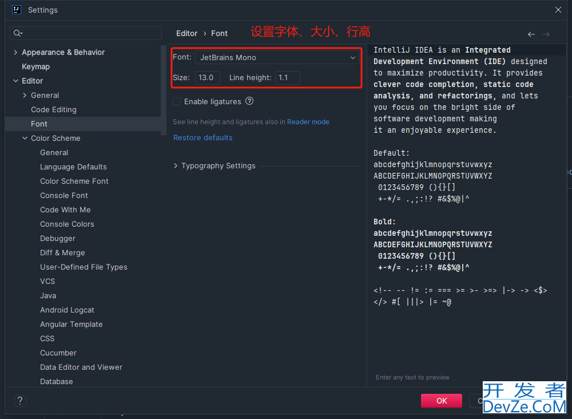Navigate forward with the right arrow

point(546,34)
